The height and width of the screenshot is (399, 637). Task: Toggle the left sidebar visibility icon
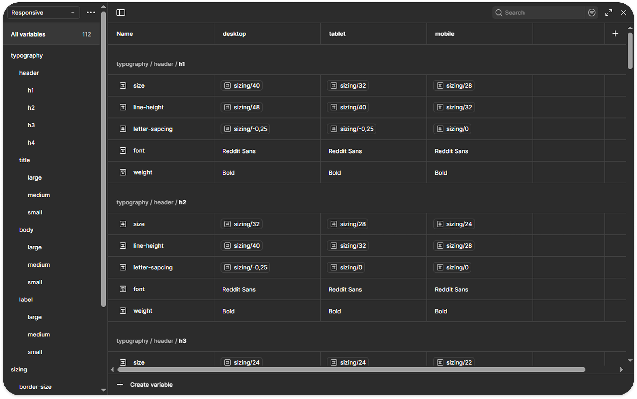[x=121, y=12]
